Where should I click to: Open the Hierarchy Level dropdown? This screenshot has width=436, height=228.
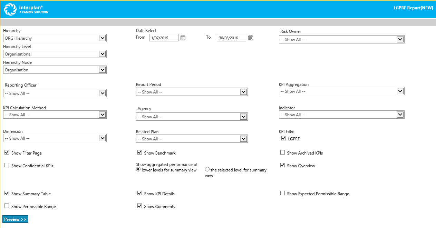55,54
